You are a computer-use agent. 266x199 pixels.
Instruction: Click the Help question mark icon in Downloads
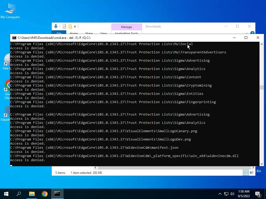click(252, 33)
